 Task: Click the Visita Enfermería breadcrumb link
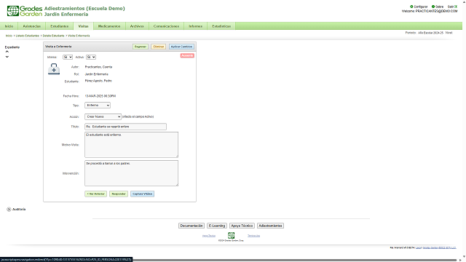79,36
